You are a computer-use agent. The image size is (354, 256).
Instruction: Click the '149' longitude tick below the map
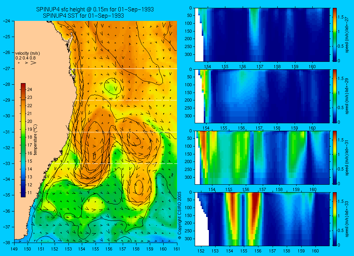click(x=14, y=249)
